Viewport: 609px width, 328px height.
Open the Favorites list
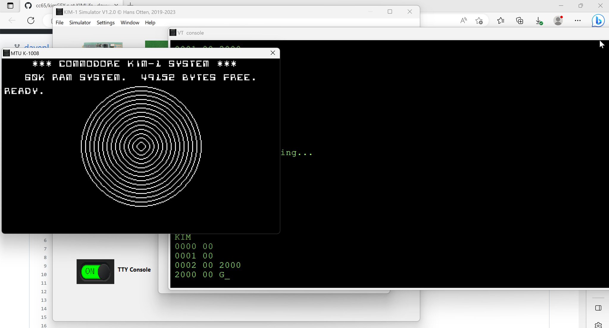501,20
